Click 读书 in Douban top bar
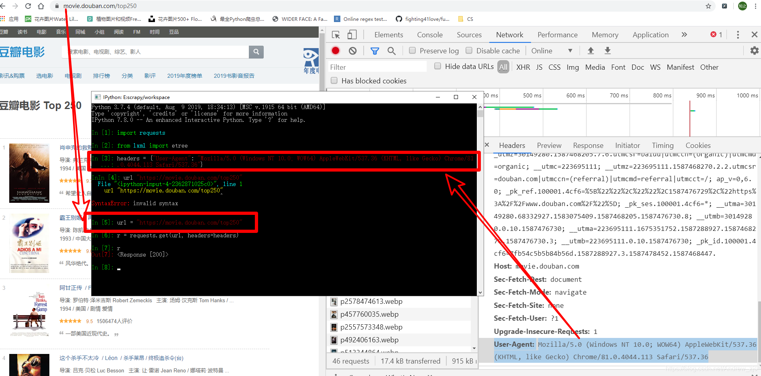Image resolution: width=761 pixels, height=376 pixels. 22,32
